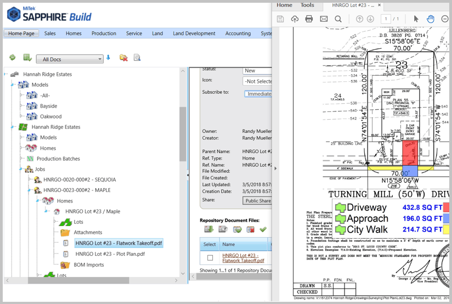Image resolution: width=452 pixels, height=304 pixels.
Task: Click the PDF page number field
Action: click(386, 19)
